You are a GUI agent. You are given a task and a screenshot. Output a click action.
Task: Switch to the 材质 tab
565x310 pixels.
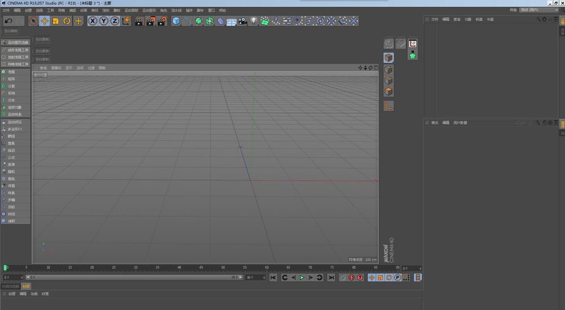(x=26, y=286)
